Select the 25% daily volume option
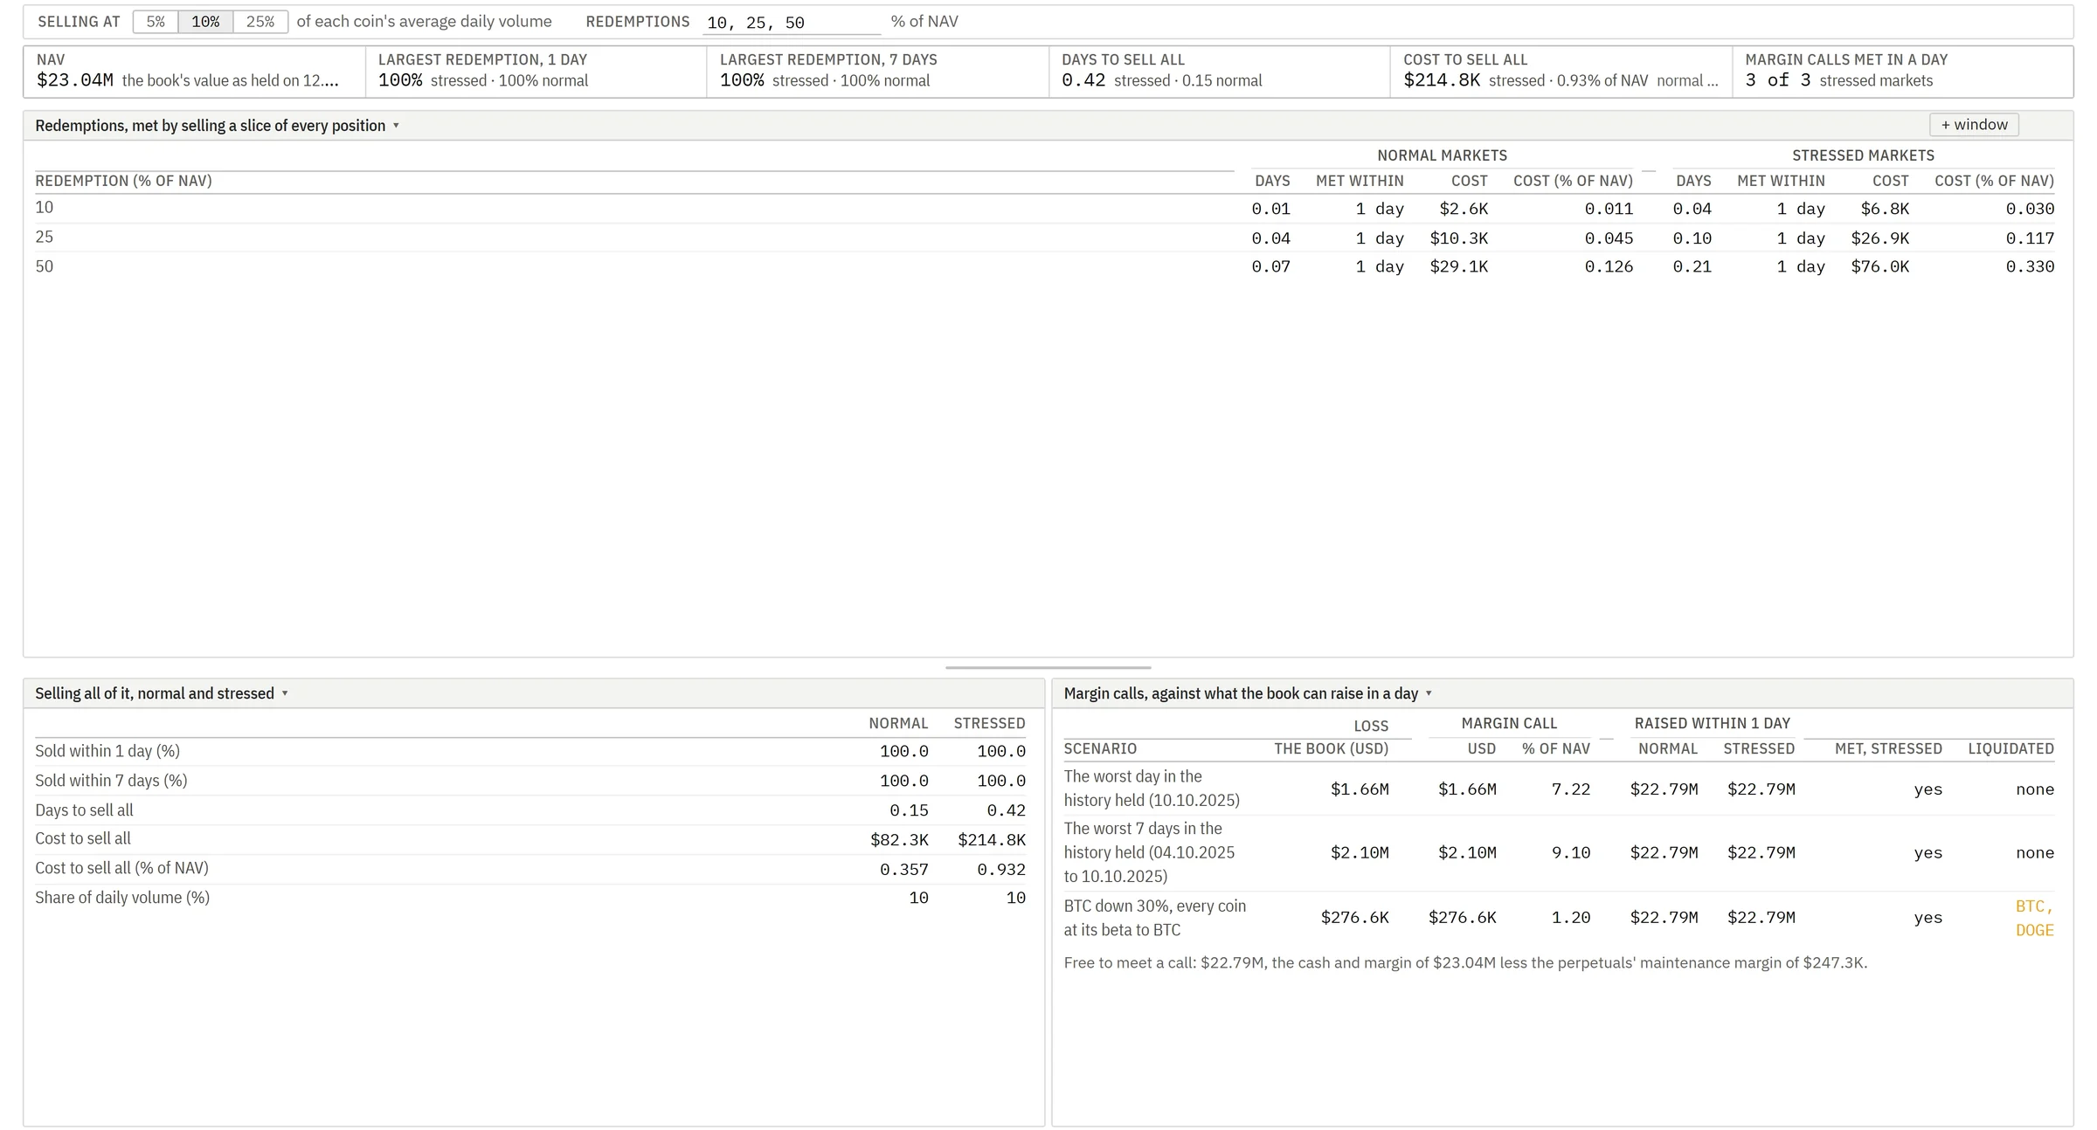This screenshot has width=2097, height=1130. (260, 22)
